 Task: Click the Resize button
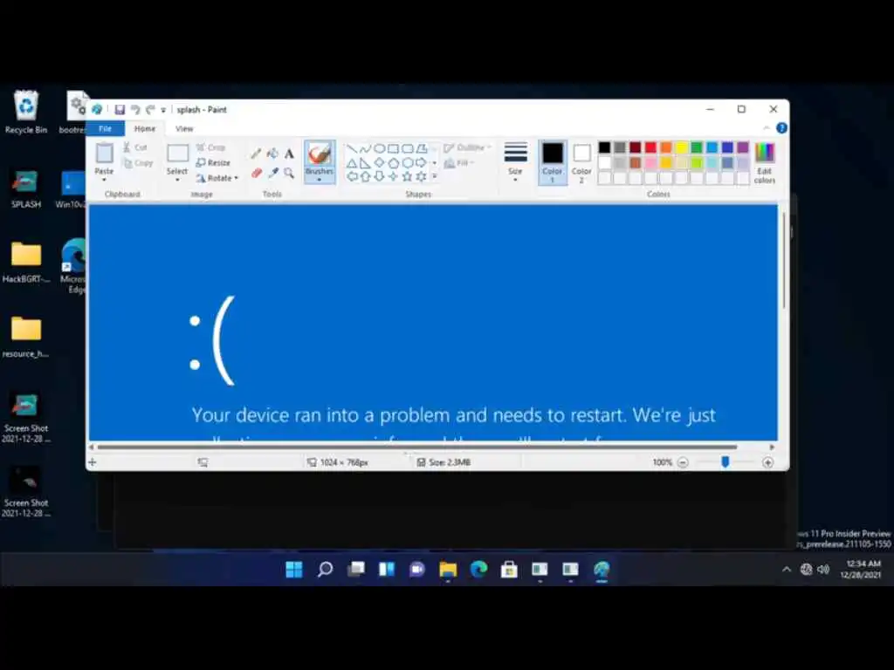click(x=213, y=162)
